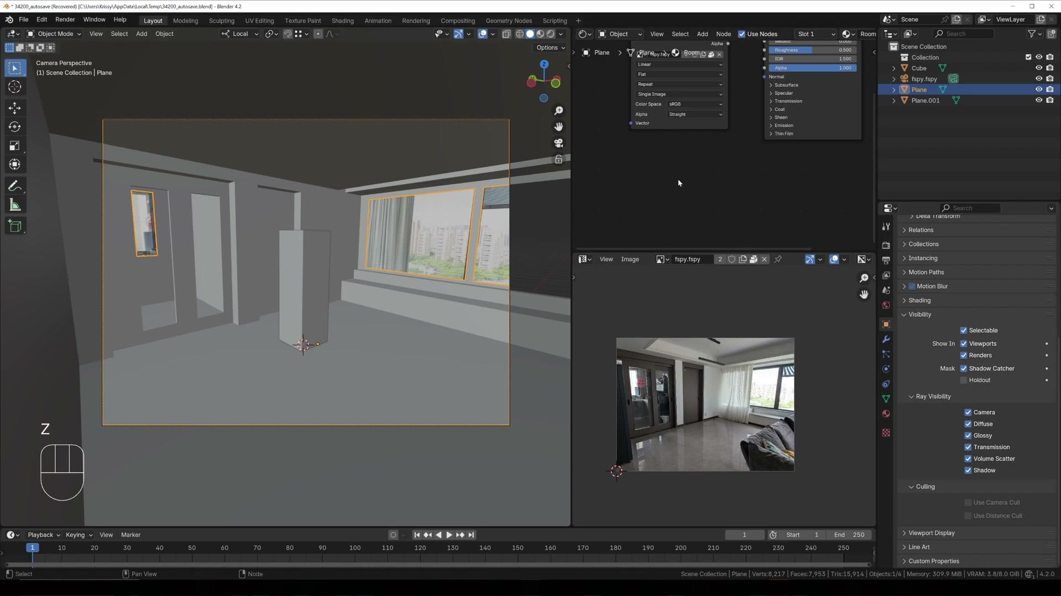The width and height of the screenshot is (1061, 596).
Task: Select the Add Cube tool
Action: point(15,226)
